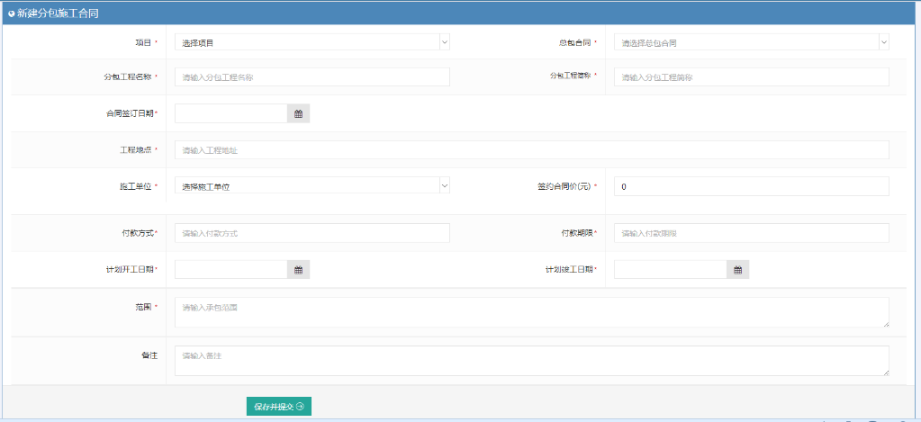Select the 付款期限 input field

[x=751, y=233]
